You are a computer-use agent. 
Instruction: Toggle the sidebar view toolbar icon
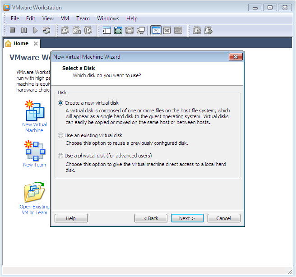pos(107,30)
